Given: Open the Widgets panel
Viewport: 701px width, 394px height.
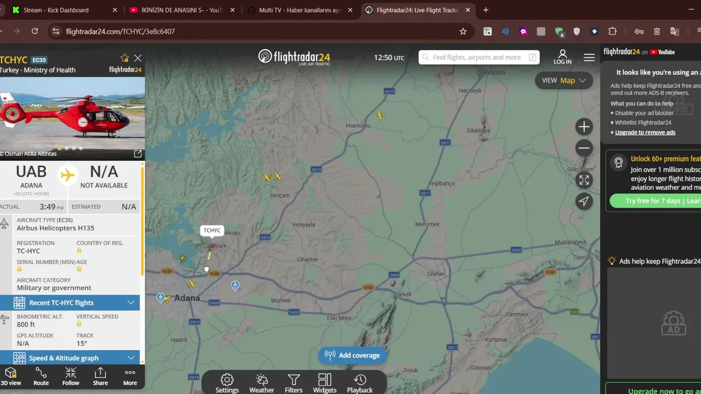Looking at the screenshot, I should pos(325,383).
